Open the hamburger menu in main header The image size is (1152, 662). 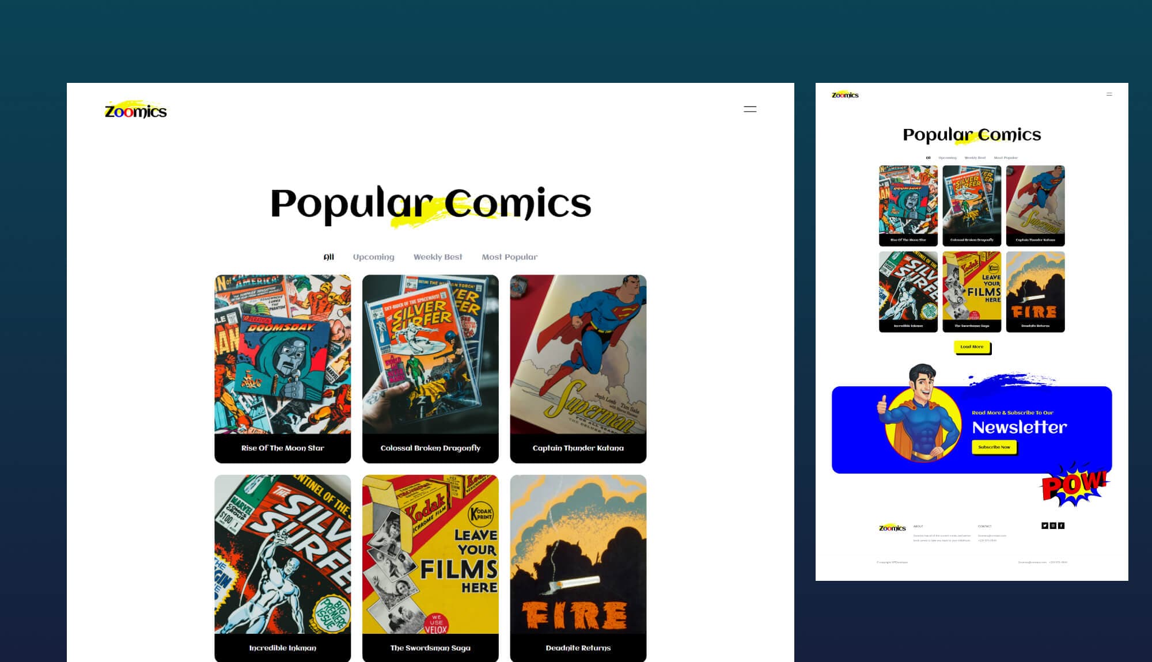pyautogui.click(x=750, y=109)
